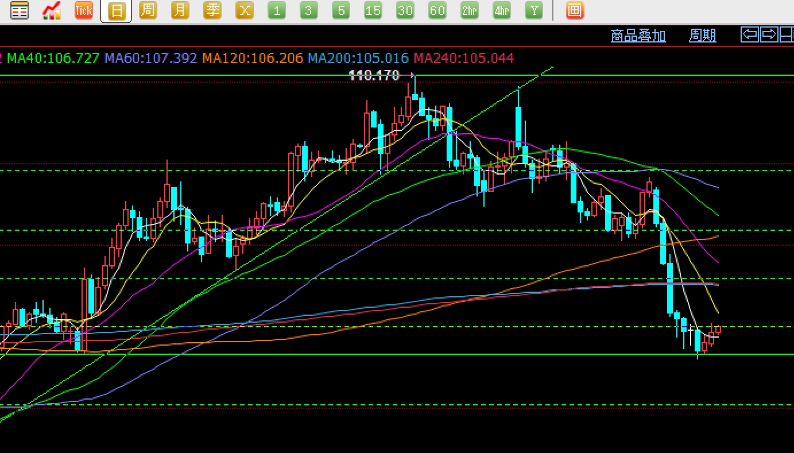Select the monthly (月) period button

(180, 10)
